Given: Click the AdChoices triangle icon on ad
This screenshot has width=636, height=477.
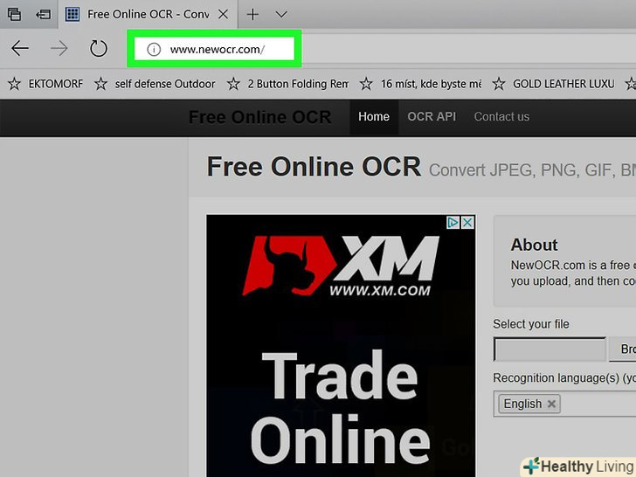Looking at the screenshot, I should pos(453,222).
